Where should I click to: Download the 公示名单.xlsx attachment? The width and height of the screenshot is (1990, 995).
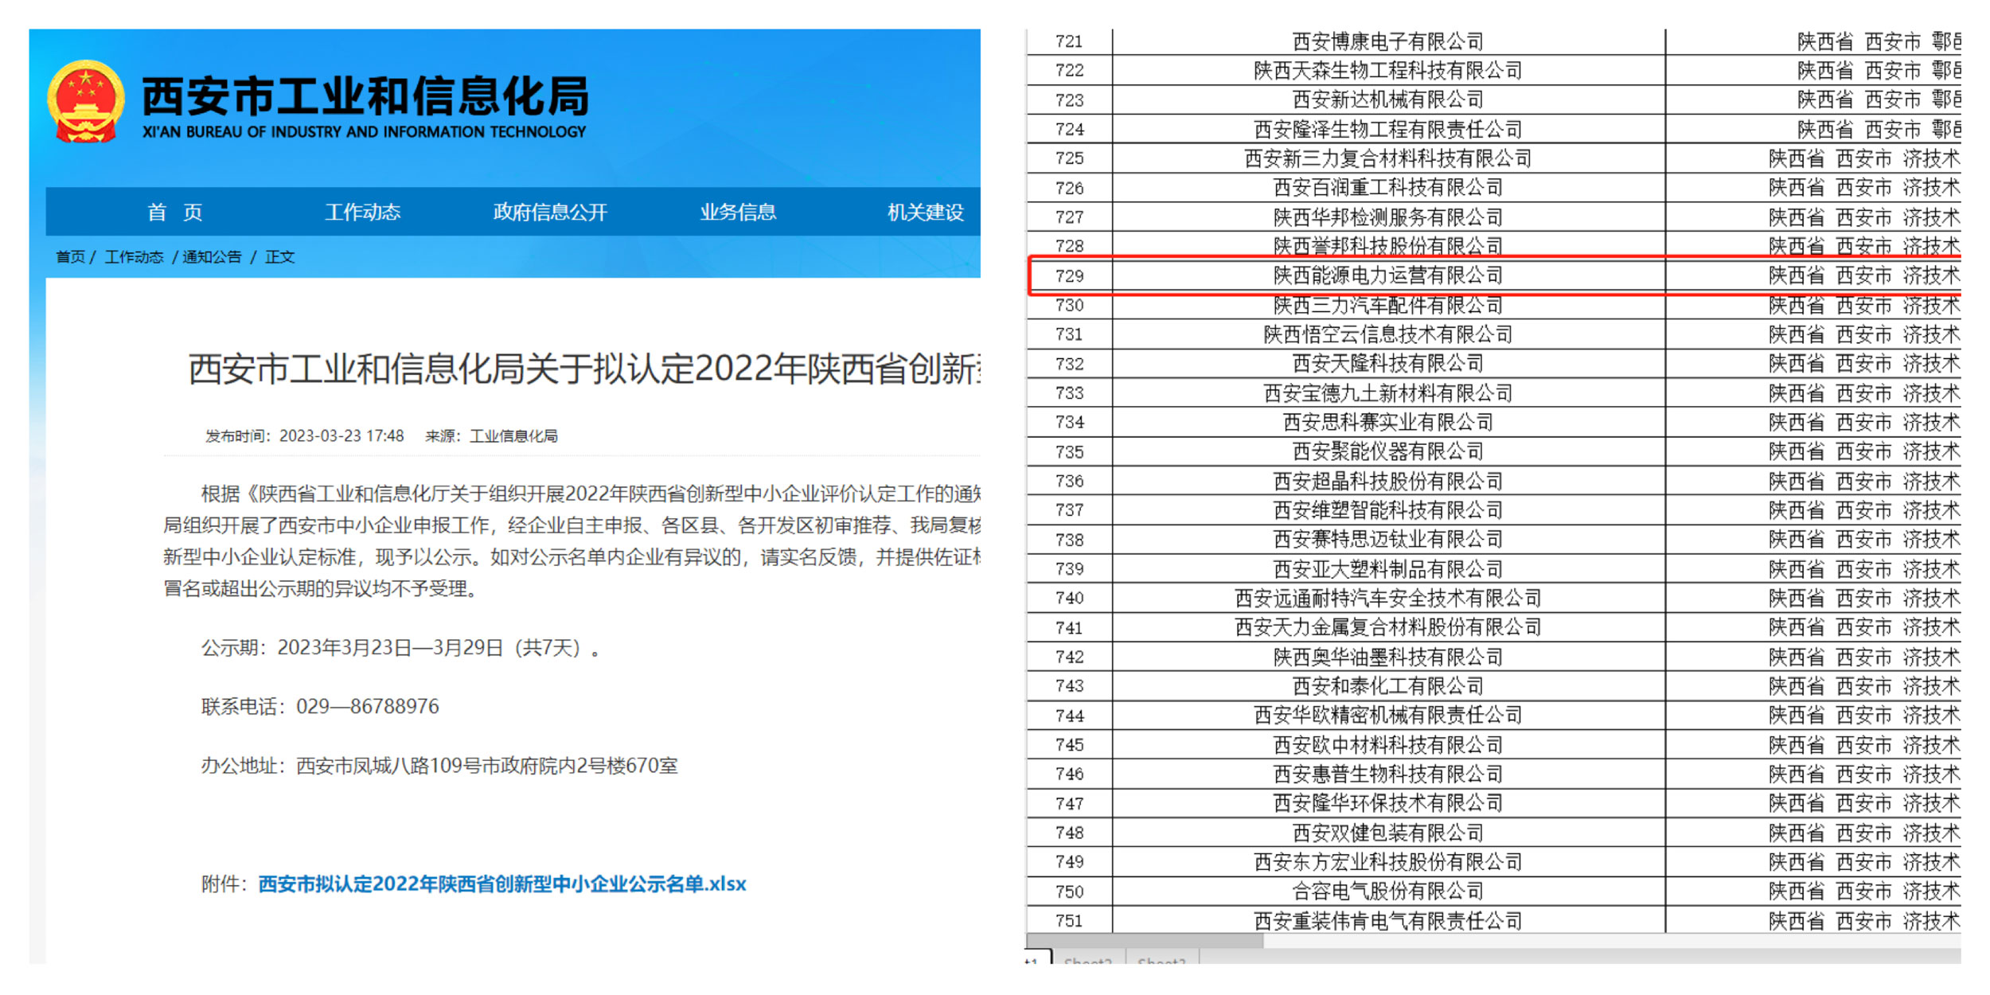pos(501,884)
